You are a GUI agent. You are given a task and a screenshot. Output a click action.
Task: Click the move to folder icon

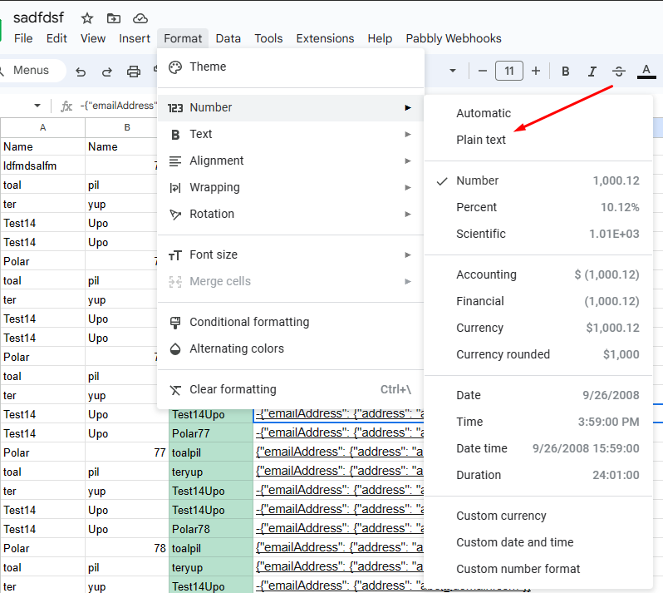(114, 18)
